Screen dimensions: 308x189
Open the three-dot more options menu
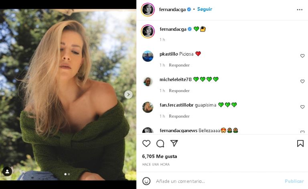[300, 9]
